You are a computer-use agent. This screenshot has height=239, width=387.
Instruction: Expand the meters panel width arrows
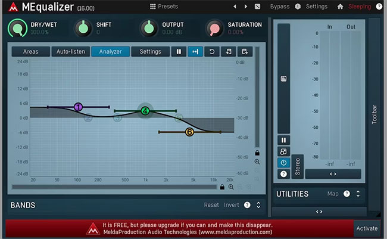333,174
